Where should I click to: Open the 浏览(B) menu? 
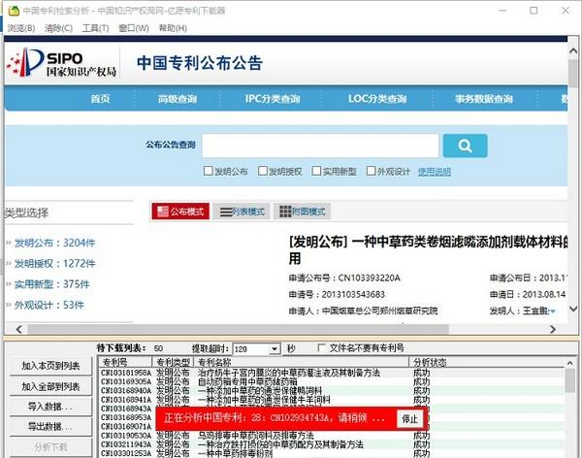[21, 28]
